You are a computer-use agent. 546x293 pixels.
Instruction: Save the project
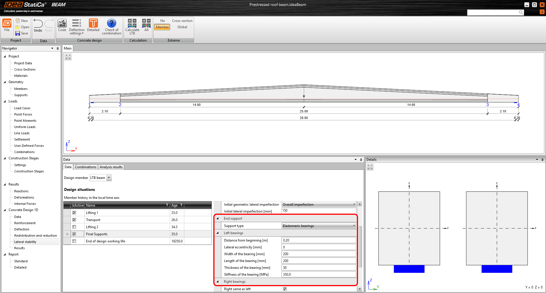(x=22, y=33)
